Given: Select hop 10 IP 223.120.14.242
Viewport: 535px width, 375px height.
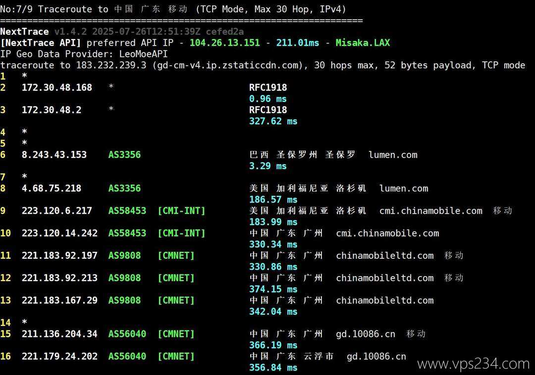Looking at the screenshot, I should (x=59, y=233).
